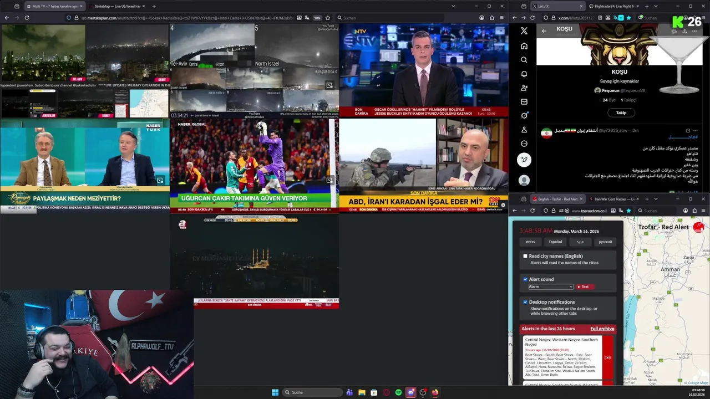Click the Windows taskbar Suche search box
The image size is (710, 399).
click(x=312, y=392)
